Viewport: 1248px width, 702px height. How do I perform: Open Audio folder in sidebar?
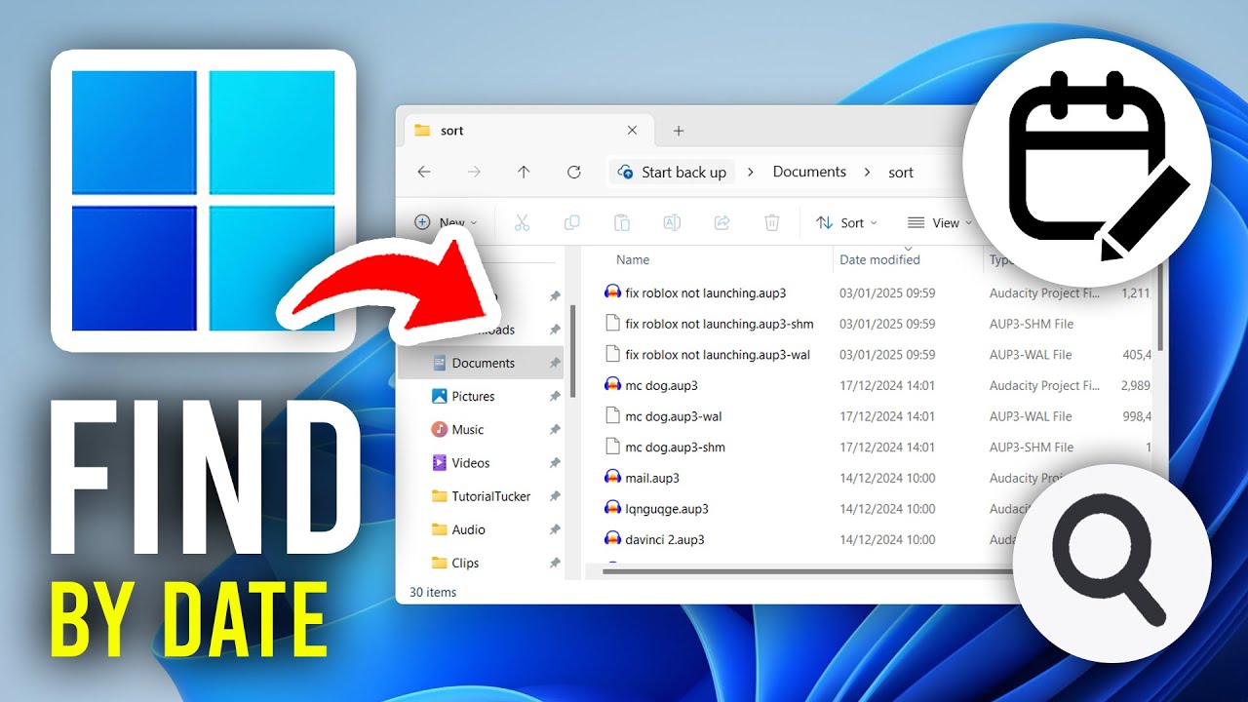click(x=468, y=529)
